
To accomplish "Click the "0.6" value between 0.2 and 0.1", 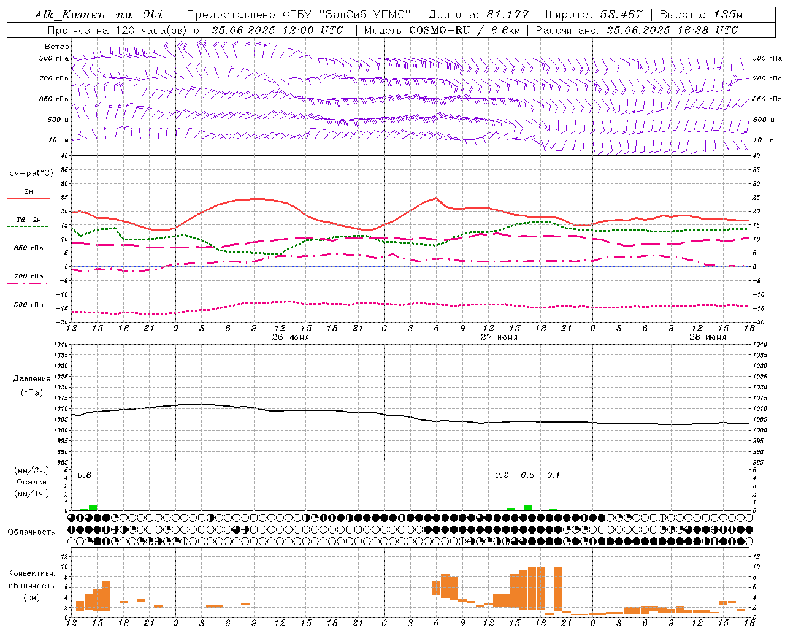I will point(527,475).
